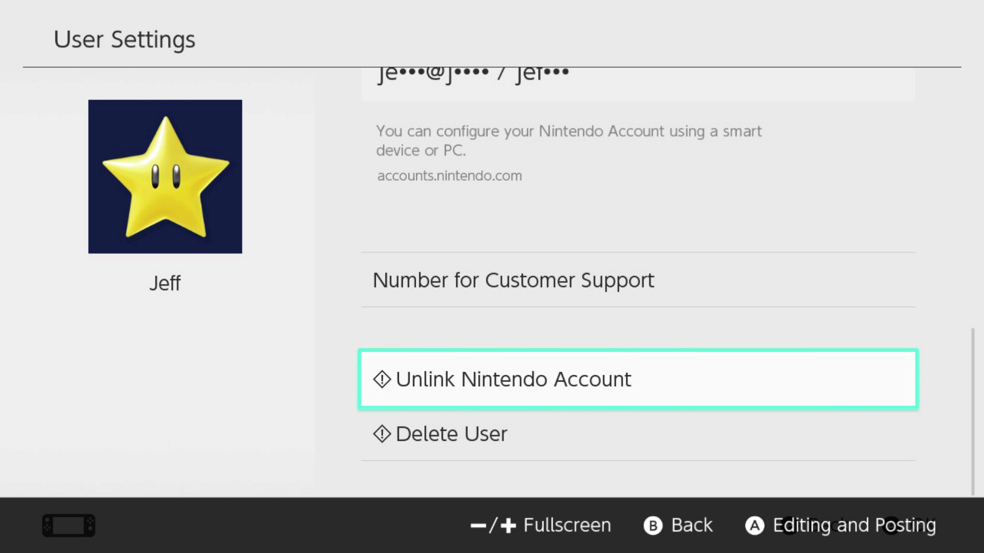Click the profile name Jeff

point(165,283)
